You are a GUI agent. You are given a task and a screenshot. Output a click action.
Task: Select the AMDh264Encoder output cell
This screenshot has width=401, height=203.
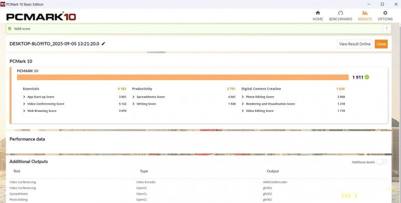click(275, 182)
